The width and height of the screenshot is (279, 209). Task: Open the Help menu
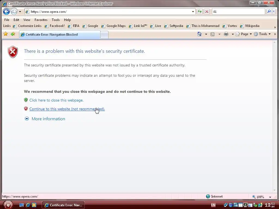67,20
